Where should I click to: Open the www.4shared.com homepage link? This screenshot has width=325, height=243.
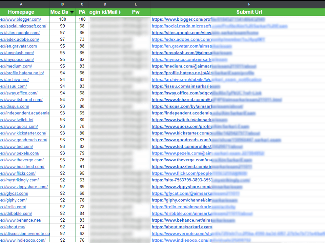click(21, 99)
